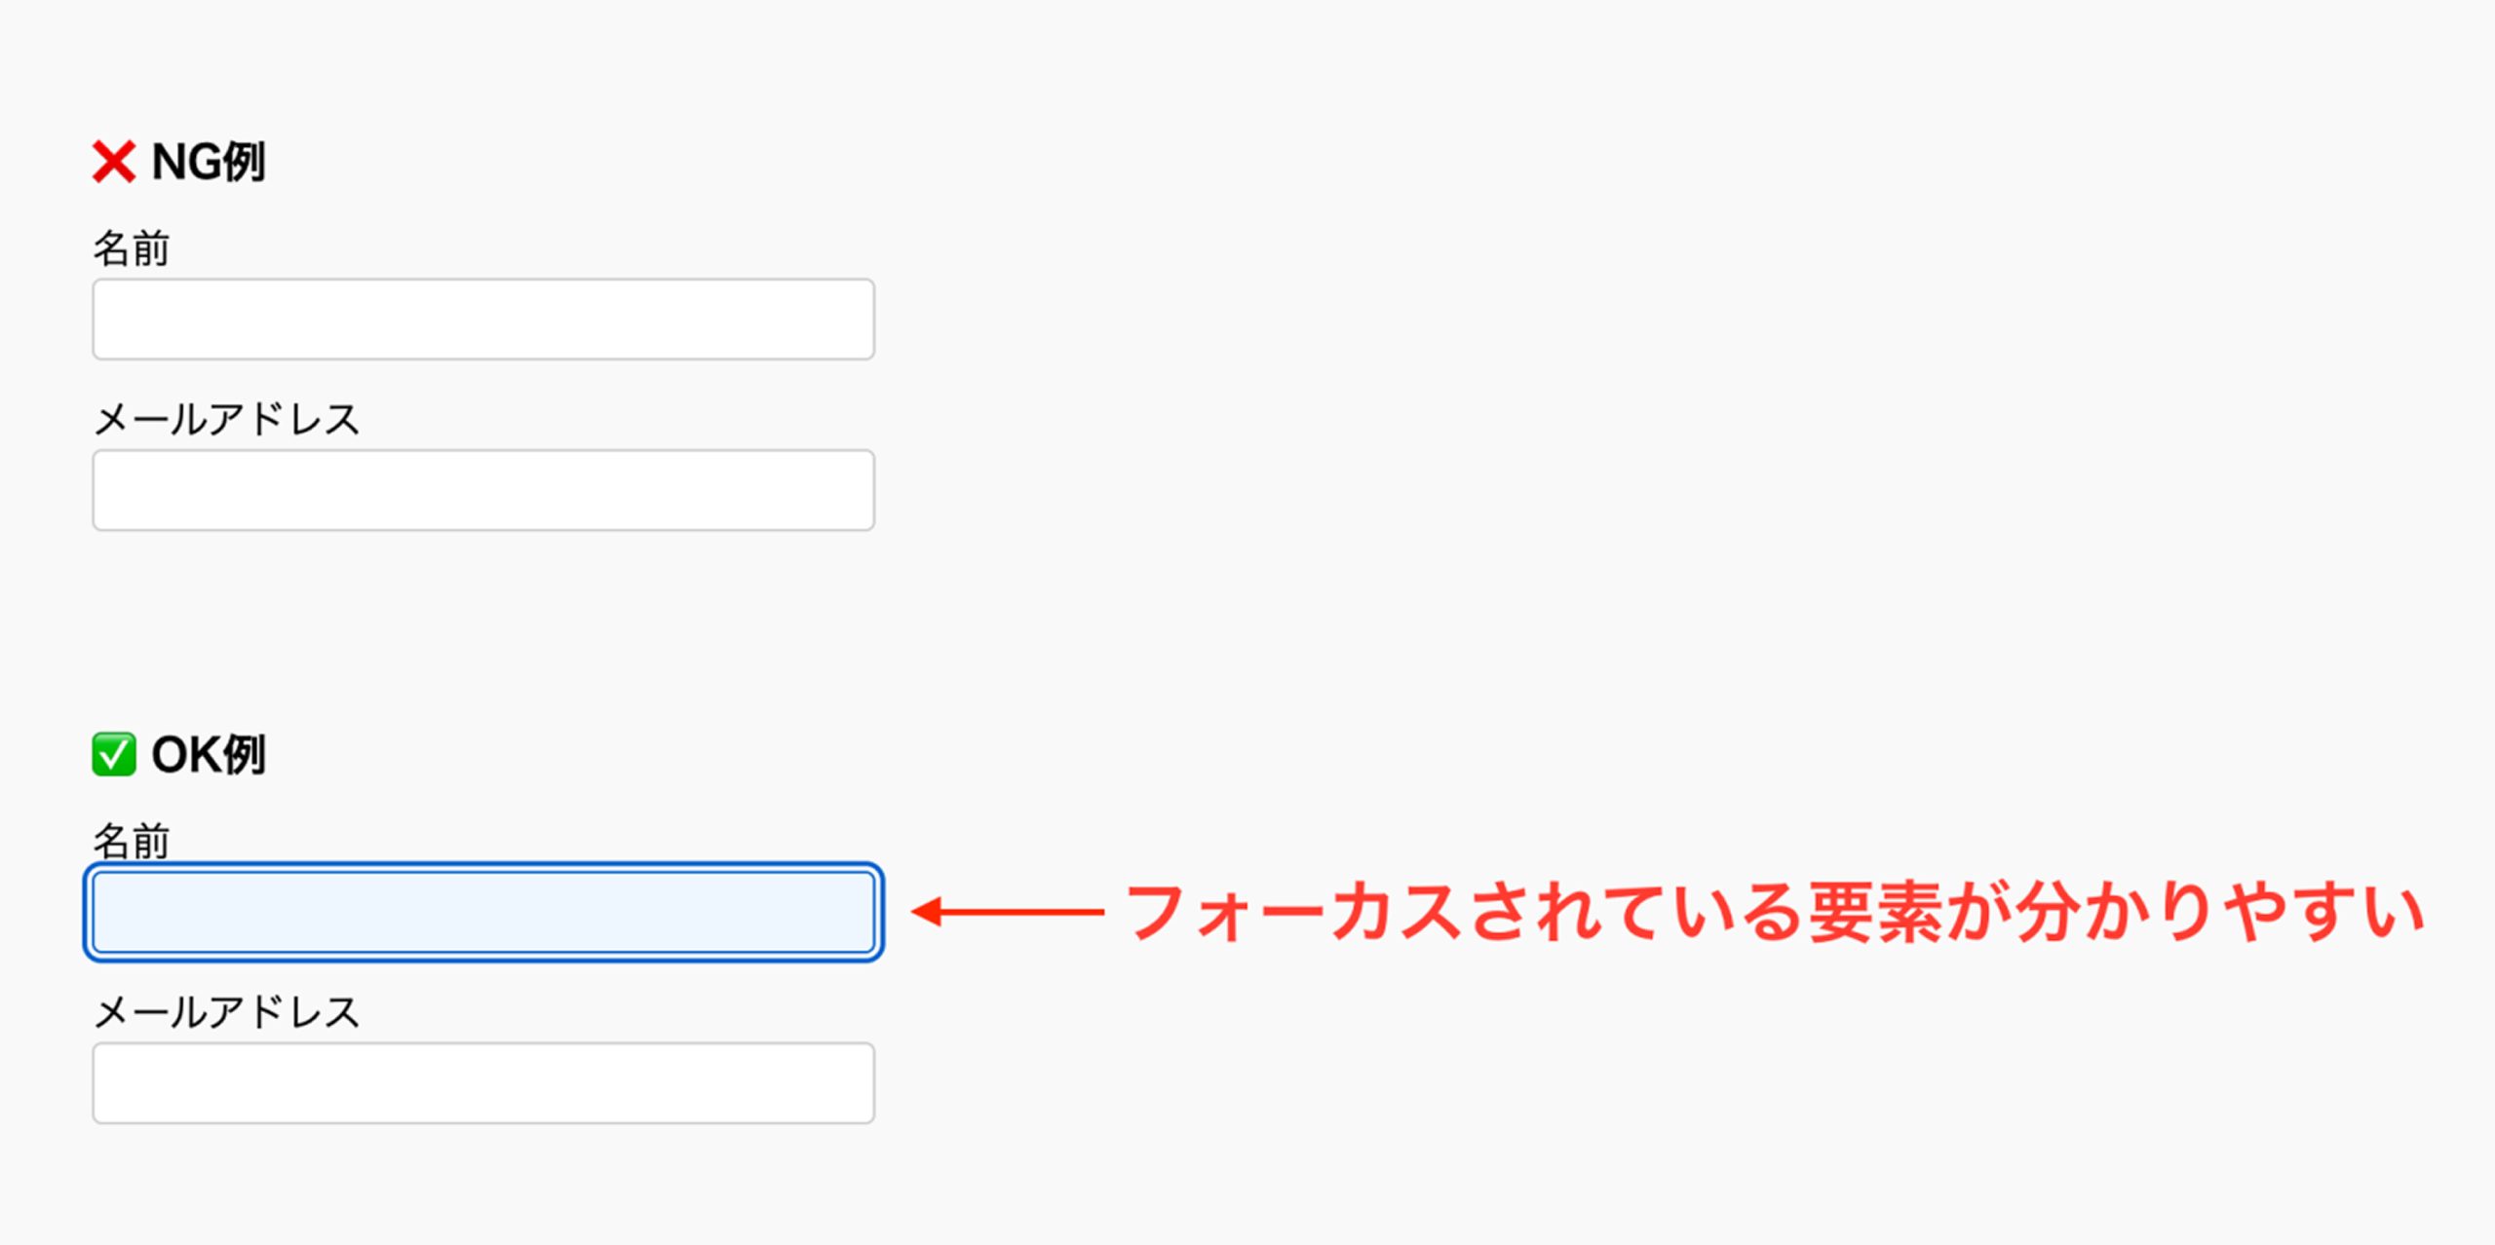Click the red arrow pointing at the focused field

1007,912
